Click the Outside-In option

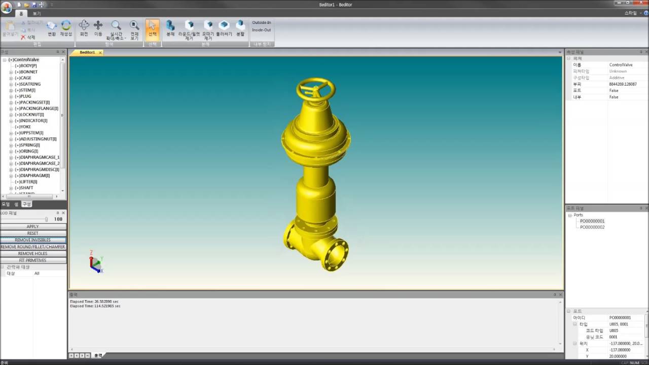(x=262, y=22)
